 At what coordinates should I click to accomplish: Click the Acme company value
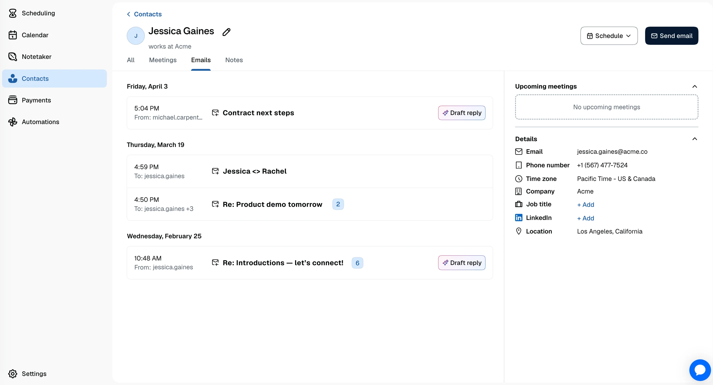pyautogui.click(x=585, y=191)
